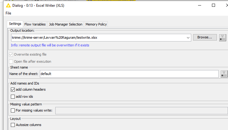The width and height of the screenshot is (228, 130).
Task: Open the Job Manager Selection tab
Action: (65, 24)
